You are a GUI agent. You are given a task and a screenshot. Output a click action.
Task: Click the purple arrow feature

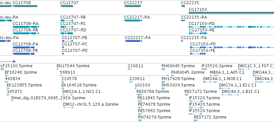pyautogui.click(x=8, y=61)
